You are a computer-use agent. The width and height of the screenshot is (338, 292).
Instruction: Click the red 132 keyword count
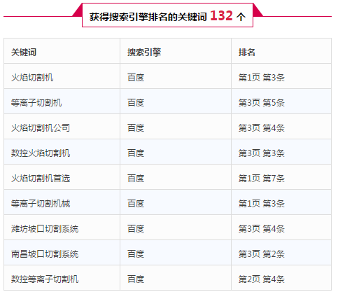click(x=221, y=15)
